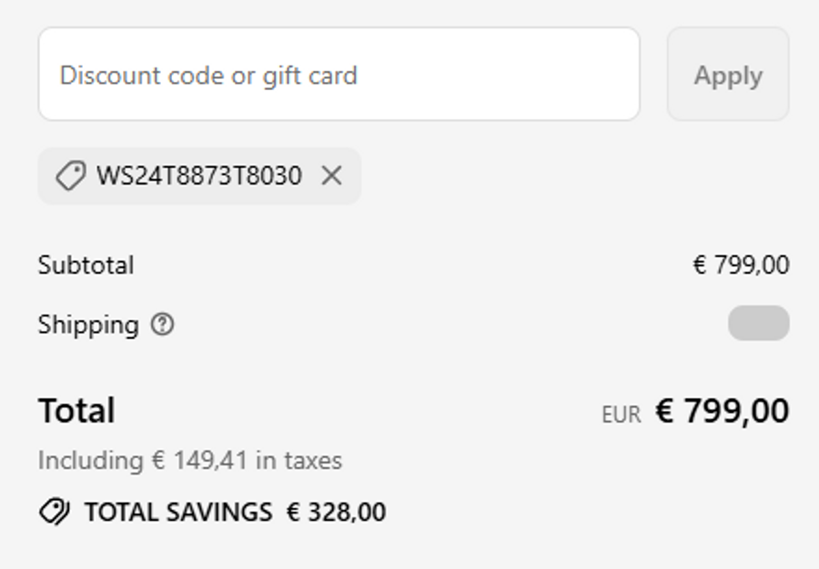Click the word Including in the tax line
This screenshot has height=569, width=819.
(90, 461)
